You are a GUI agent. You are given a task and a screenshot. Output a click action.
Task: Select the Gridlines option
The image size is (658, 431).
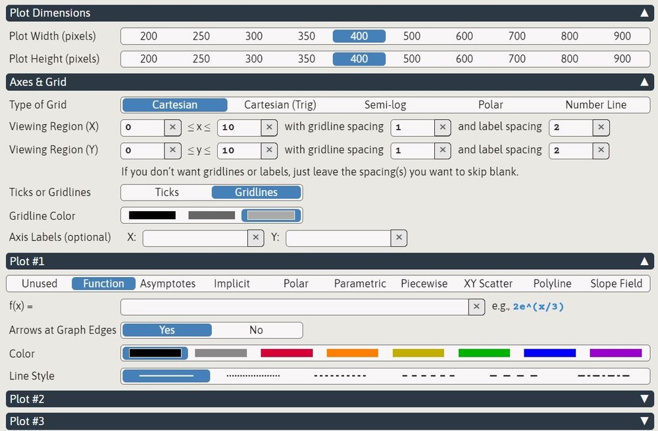(256, 192)
